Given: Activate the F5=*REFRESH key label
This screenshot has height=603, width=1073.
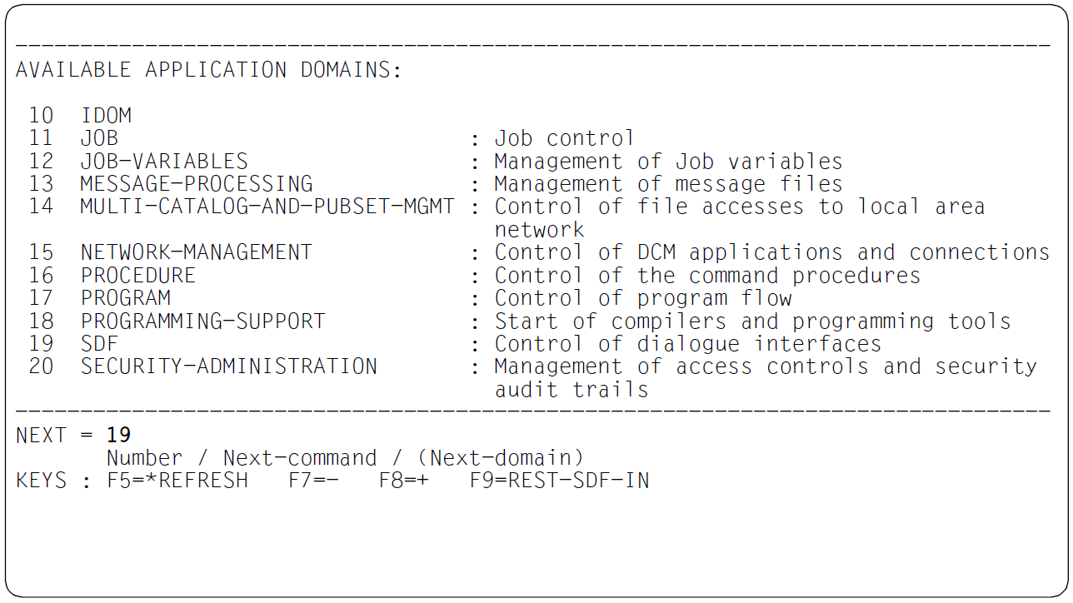Looking at the screenshot, I should click(x=177, y=481).
